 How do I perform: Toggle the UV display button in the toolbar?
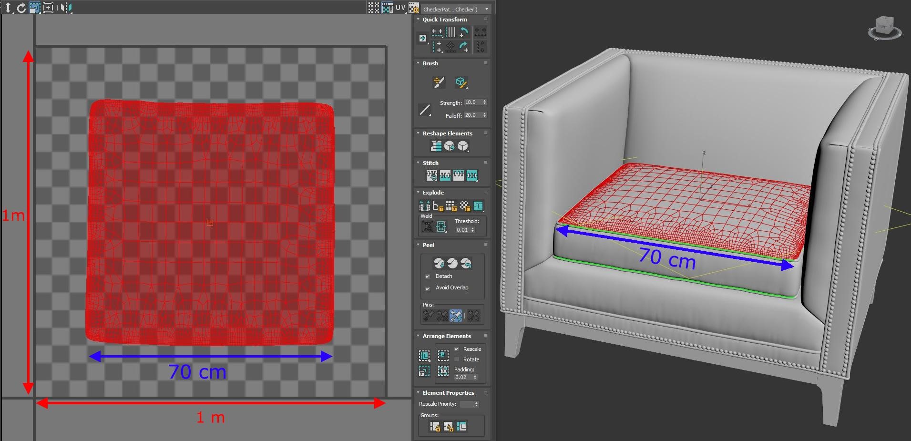pyautogui.click(x=399, y=7)
